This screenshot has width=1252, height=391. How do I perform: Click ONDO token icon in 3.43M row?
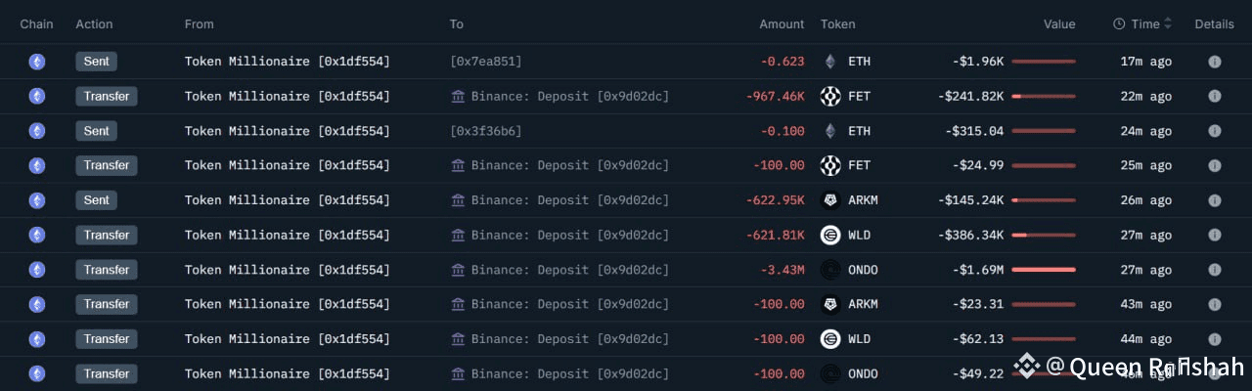click(830, 270)
